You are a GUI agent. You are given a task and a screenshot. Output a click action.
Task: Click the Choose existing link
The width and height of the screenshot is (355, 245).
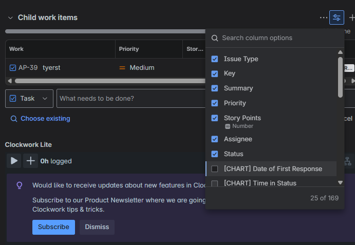tap(45, 119)
